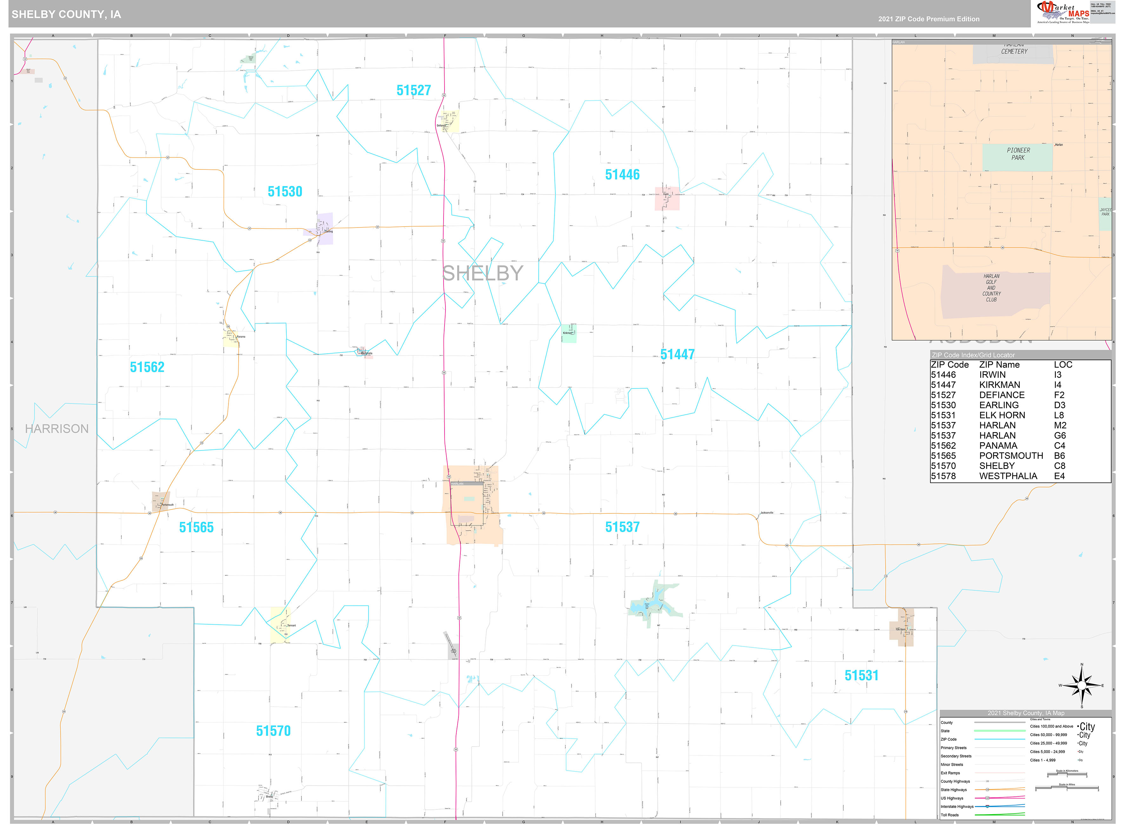Open the Harlan inset map
Screen dimensions: 1121x825
1002,190
